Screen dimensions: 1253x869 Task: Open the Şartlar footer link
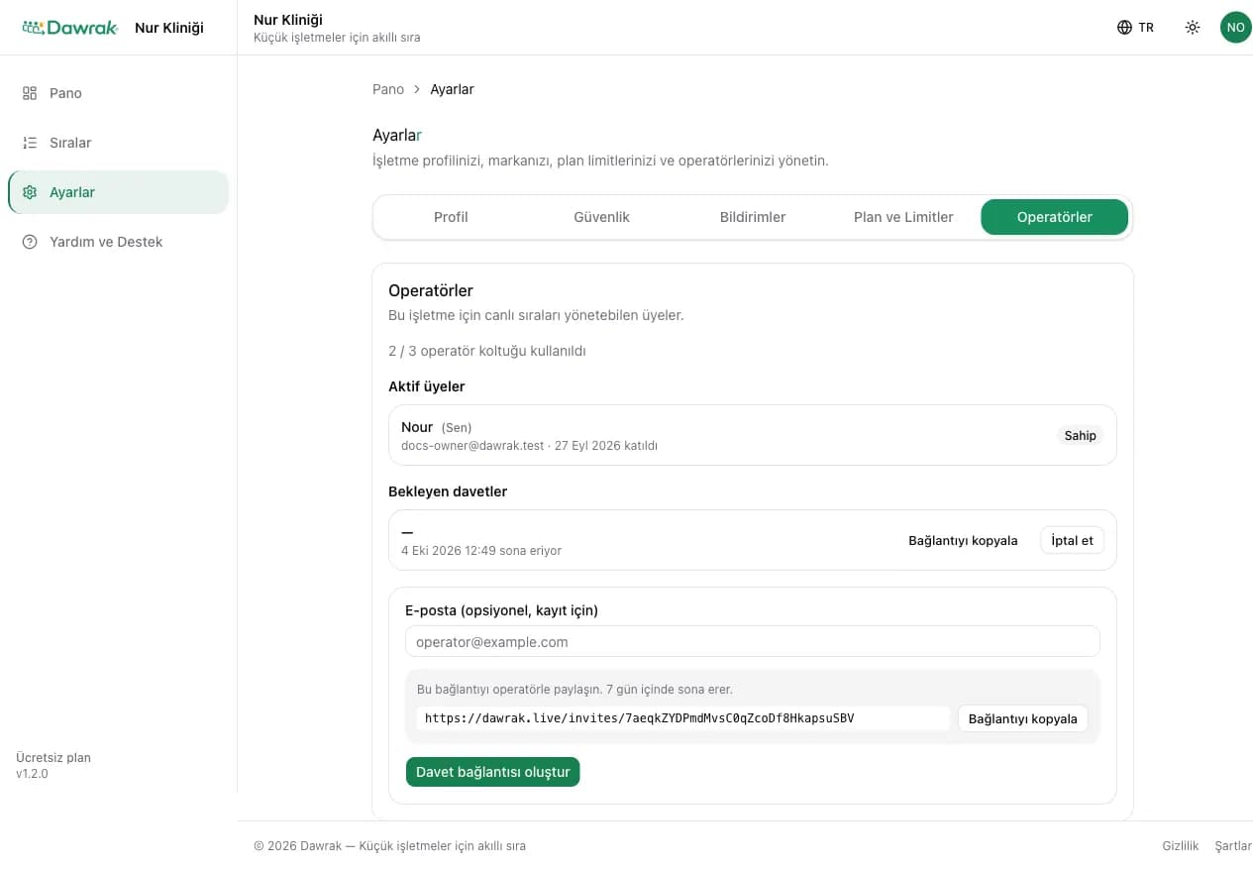1233,846
